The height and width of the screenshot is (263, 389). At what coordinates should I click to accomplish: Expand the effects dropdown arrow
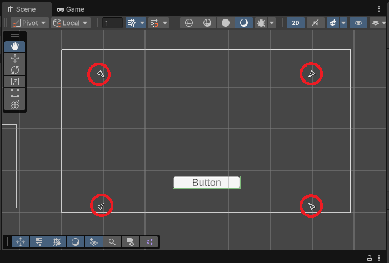coord(343,23)
